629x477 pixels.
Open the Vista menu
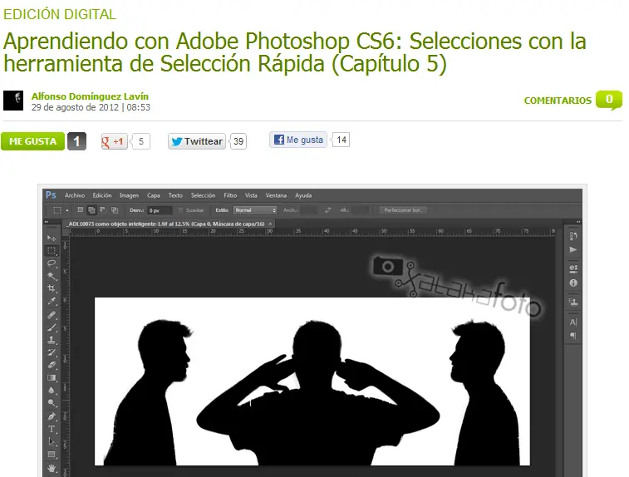coord(251,195)
